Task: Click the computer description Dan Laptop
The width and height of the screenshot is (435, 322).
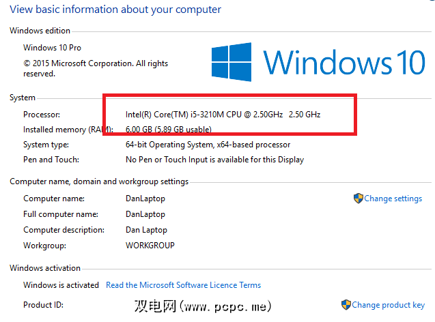Action: coord(146,230)
